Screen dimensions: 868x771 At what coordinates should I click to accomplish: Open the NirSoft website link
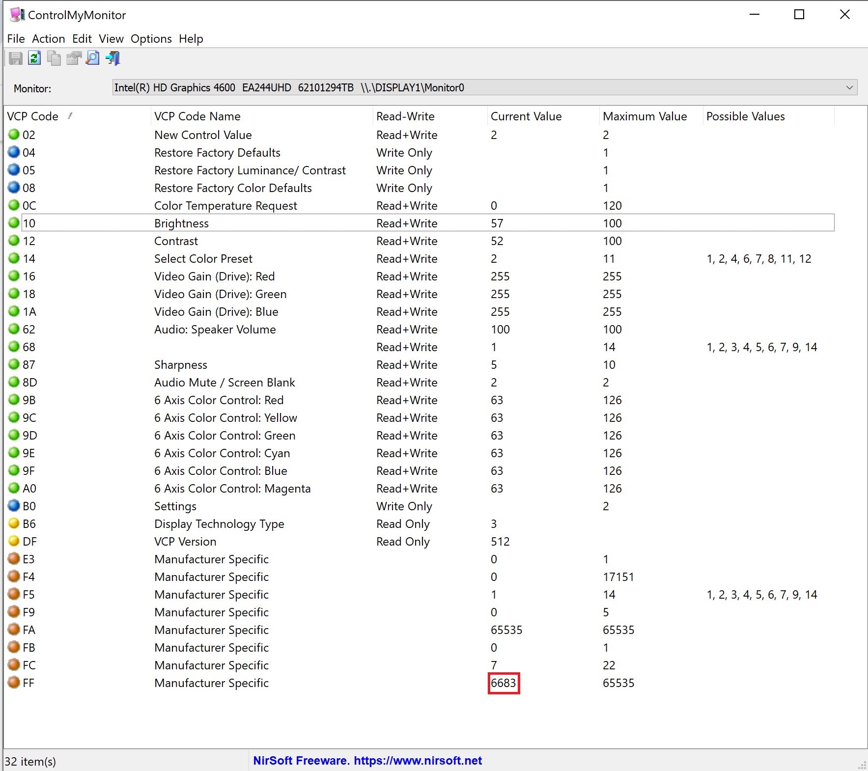(x=367, y=761)
